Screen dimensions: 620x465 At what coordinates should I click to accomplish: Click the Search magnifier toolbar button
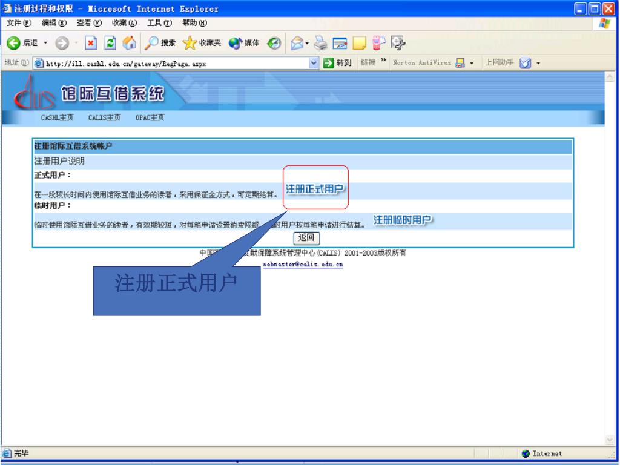[159, 43]
